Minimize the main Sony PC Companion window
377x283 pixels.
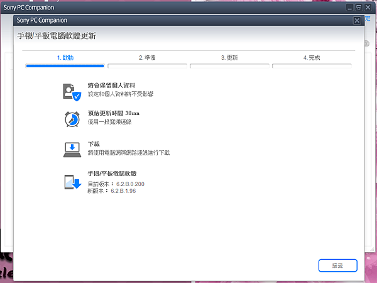point(349,8)
